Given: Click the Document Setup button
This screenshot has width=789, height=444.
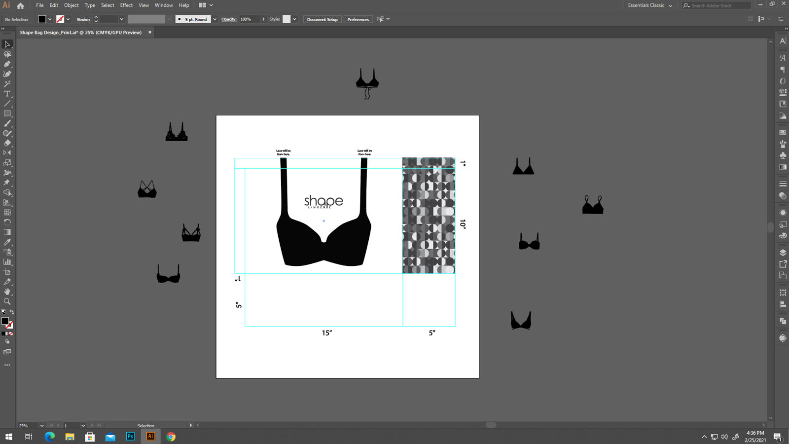Looking at the screenshot, I should pyautogui.click(x=322, y=19).
